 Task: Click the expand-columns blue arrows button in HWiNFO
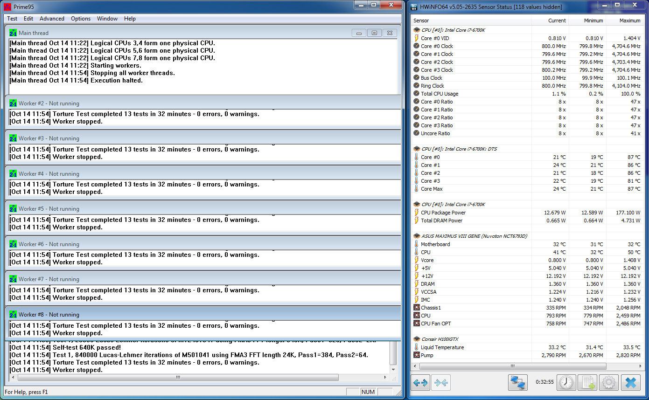420,383
